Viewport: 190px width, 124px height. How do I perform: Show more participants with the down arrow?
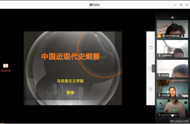[172, 115]
